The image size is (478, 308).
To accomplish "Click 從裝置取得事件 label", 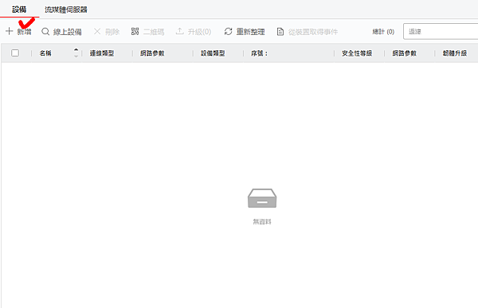I will (x=313, y=32).
